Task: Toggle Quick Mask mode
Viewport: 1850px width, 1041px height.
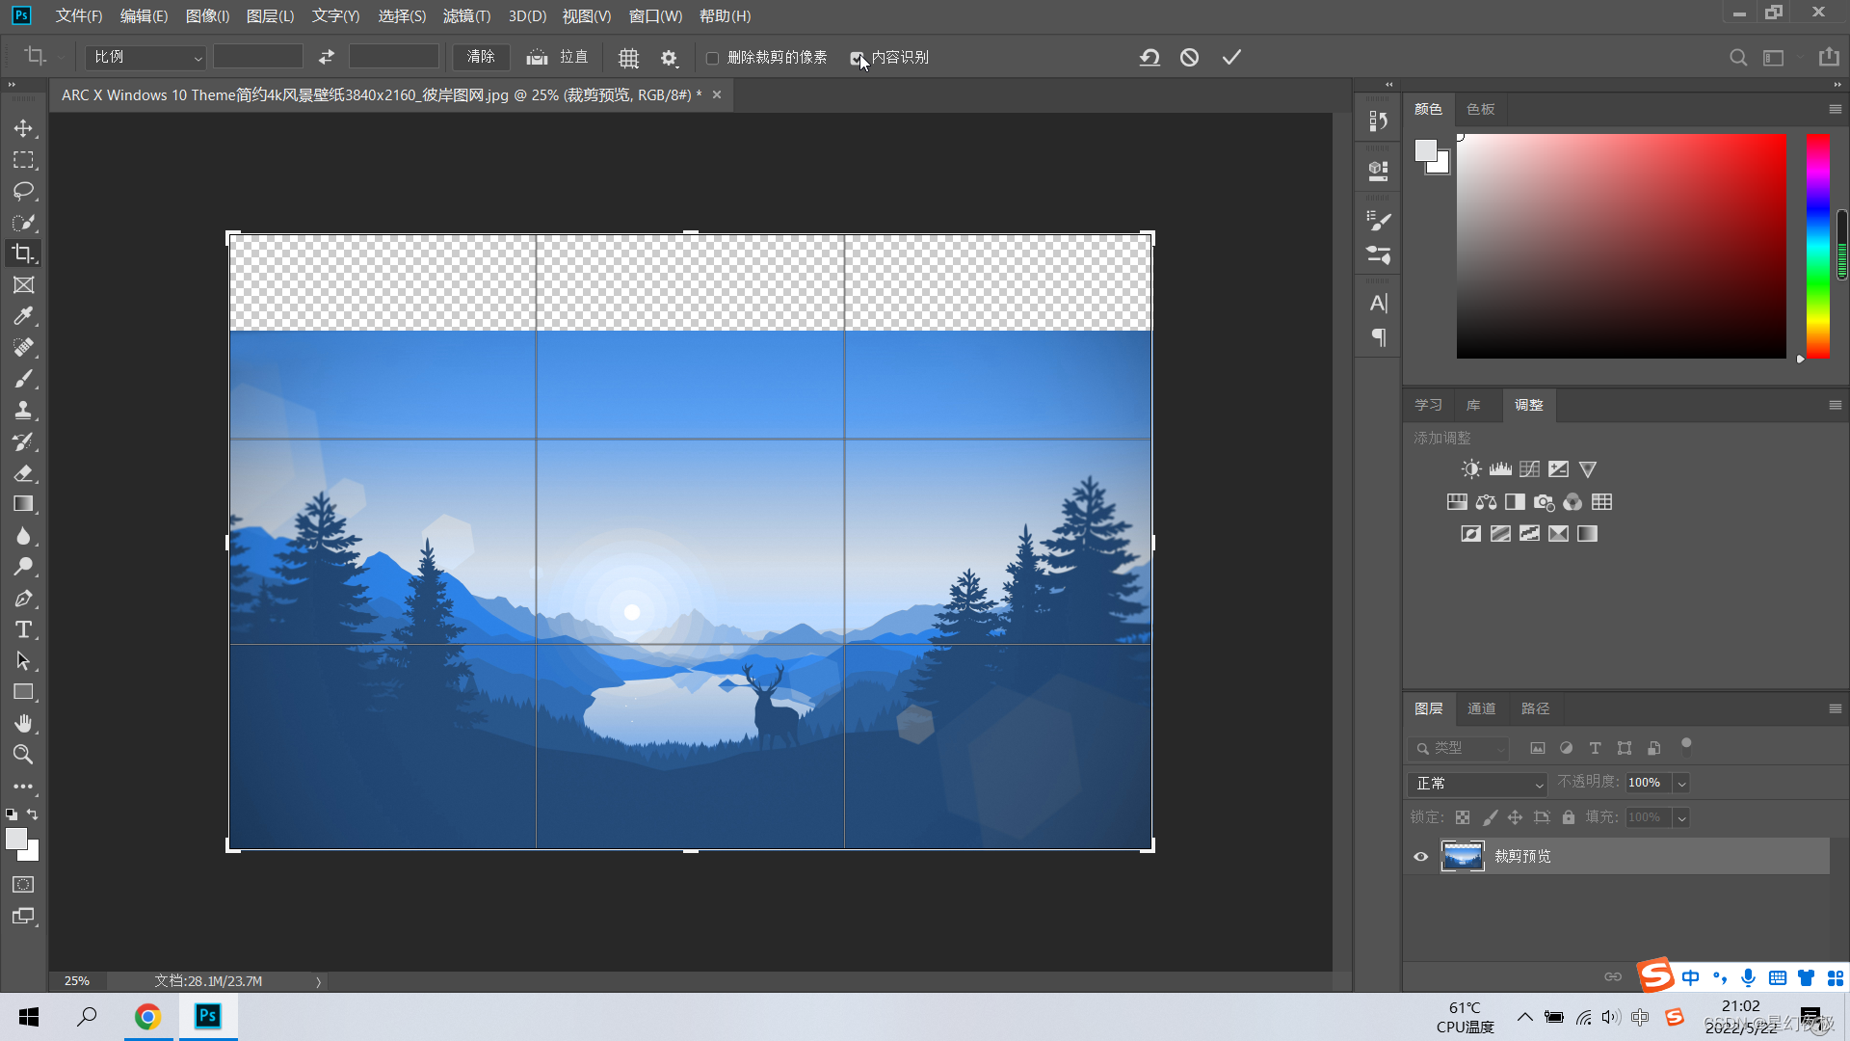Action: (23, 885)
